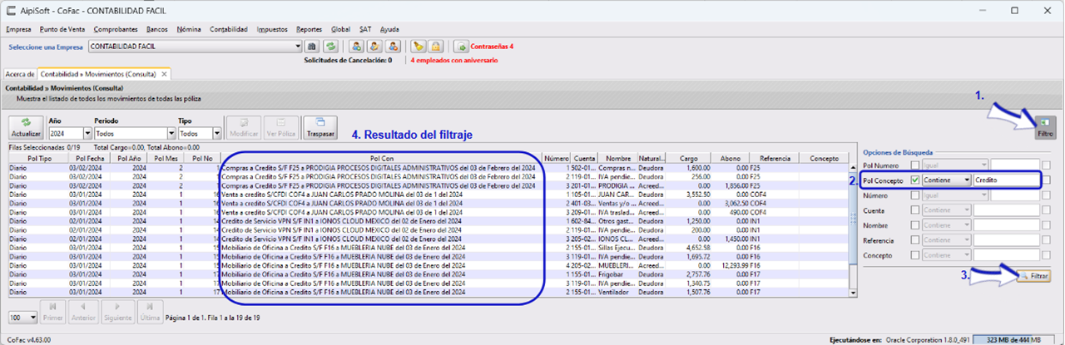Click the padlock icon in the top toolbar
The width and height of the screenshot is (1065, 345).
(x=436, y=47)
